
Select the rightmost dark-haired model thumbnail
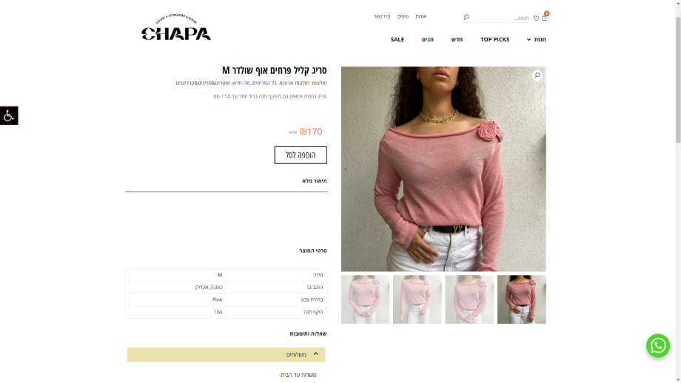pyautogui.click(x=522, y=299)
